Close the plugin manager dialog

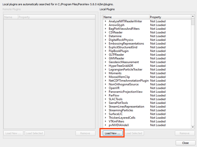tap(185, 143)
